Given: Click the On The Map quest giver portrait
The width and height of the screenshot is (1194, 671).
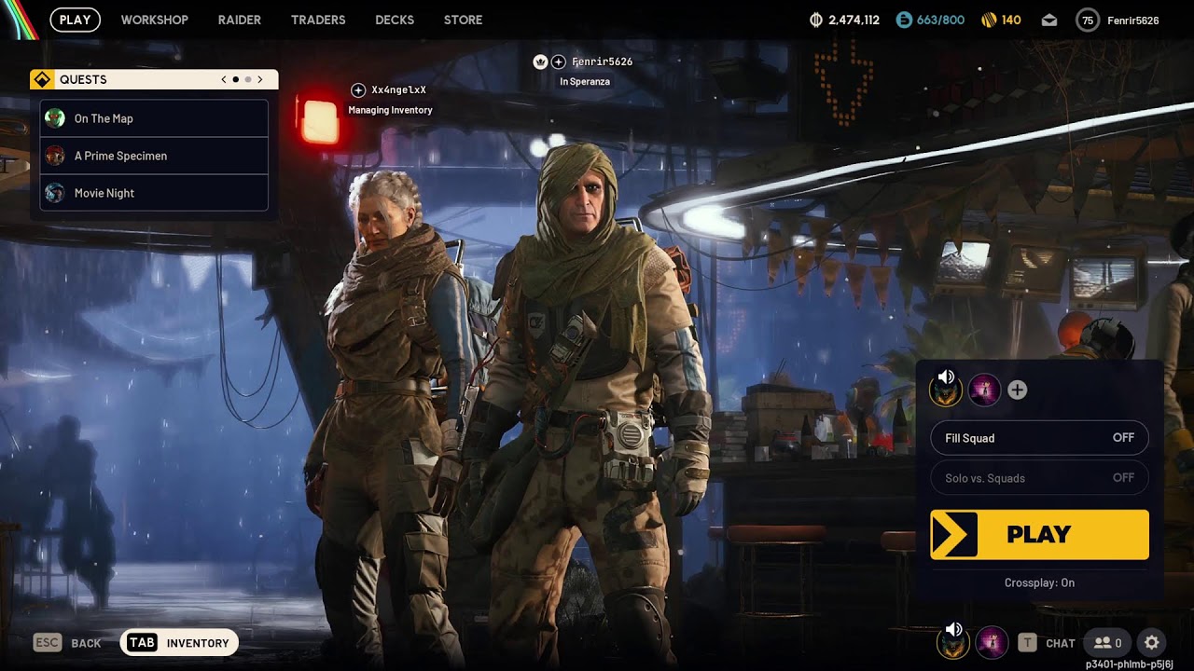Looking at the screenshot, I should (55, 118).
